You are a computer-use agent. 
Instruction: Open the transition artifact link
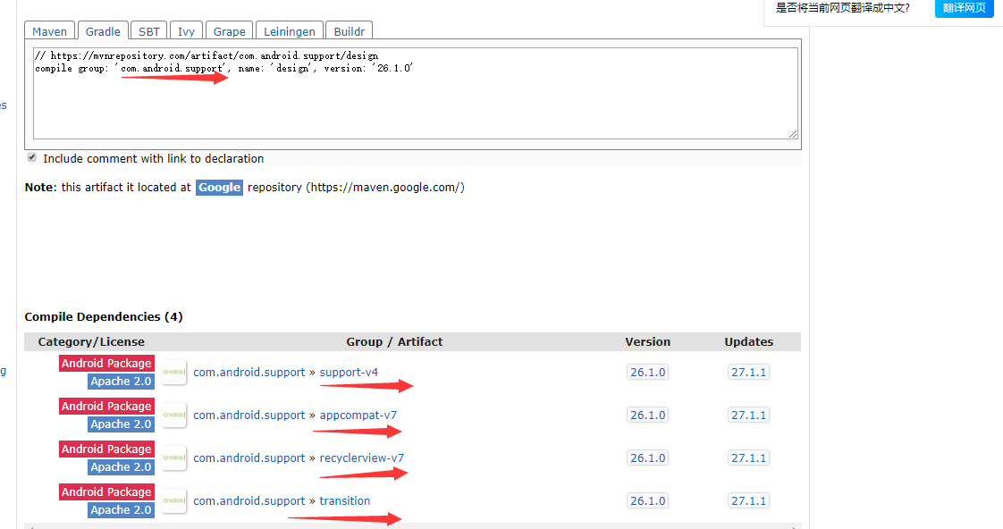345,501
